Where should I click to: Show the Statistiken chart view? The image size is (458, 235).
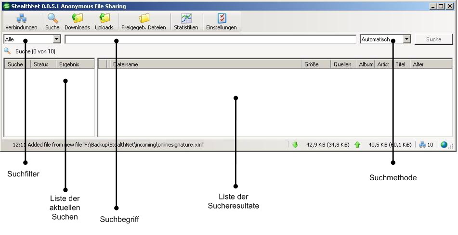[186, 22]
